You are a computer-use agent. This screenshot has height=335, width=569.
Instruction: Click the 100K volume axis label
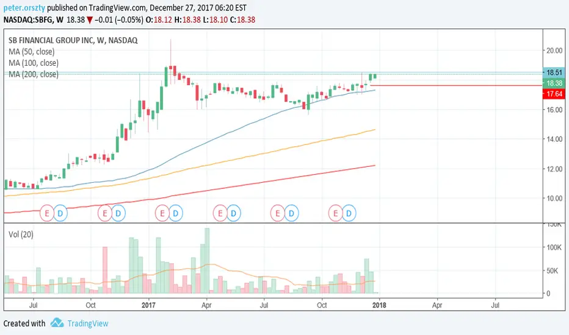pyautogui.click(x=554, y=247)
